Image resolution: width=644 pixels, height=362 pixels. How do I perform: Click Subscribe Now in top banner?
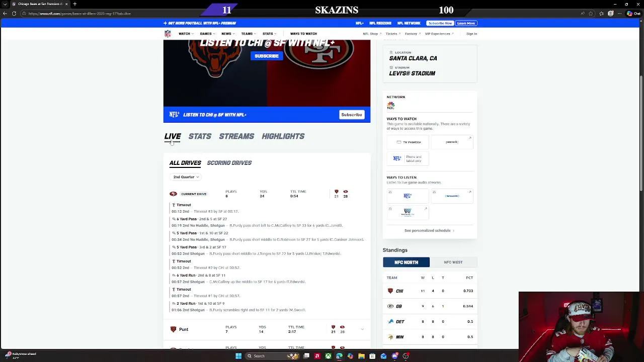click(440, 23)
